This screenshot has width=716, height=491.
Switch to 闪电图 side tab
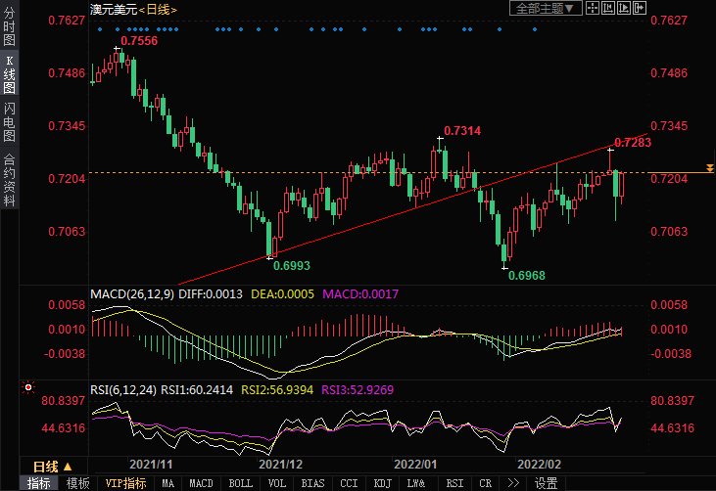[9, 121]
